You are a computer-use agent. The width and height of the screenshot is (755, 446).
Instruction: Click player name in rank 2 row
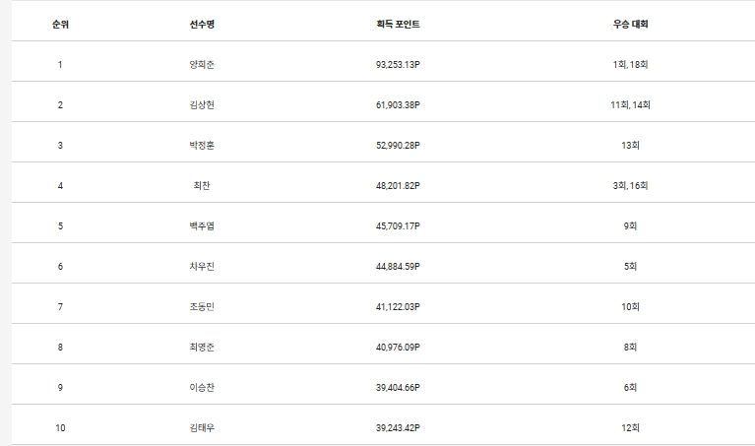(202, 105)
